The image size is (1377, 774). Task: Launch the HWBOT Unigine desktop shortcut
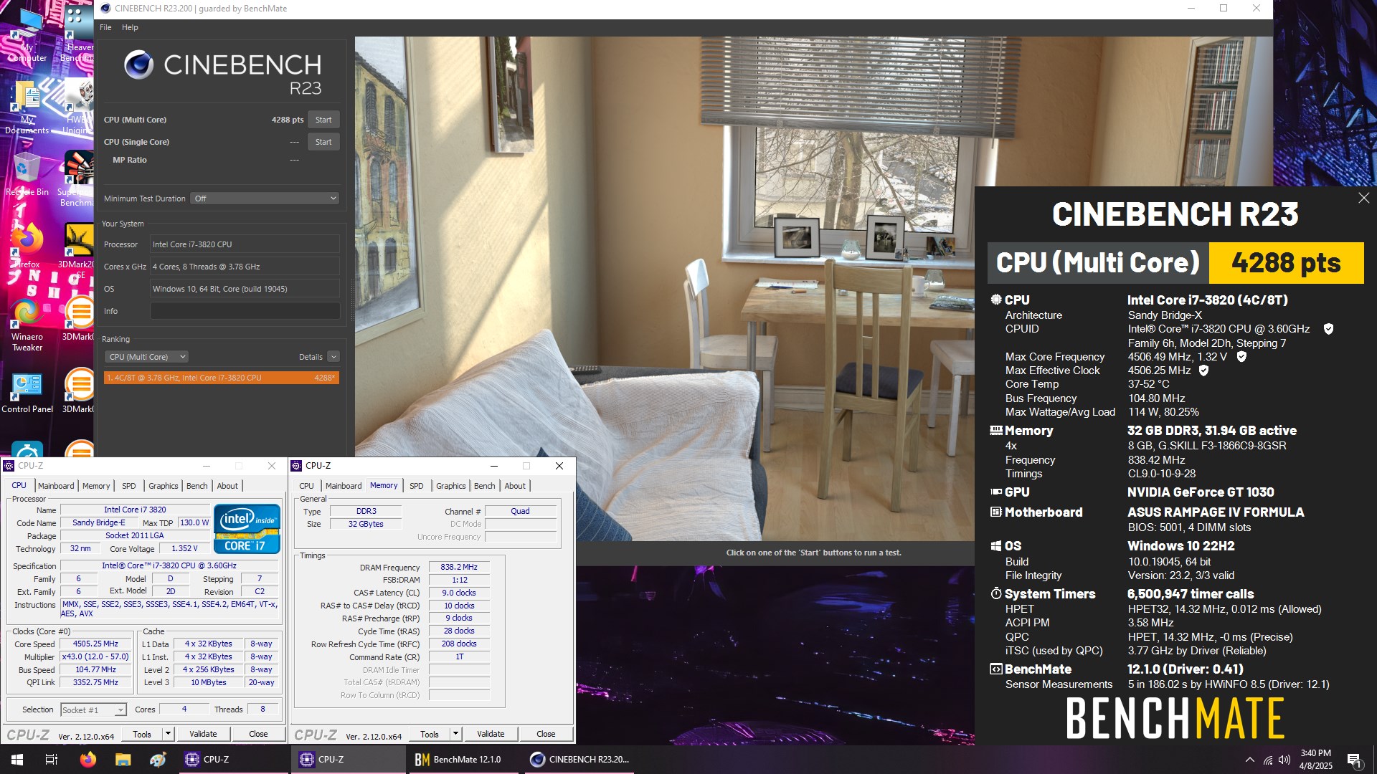point(77,107)
